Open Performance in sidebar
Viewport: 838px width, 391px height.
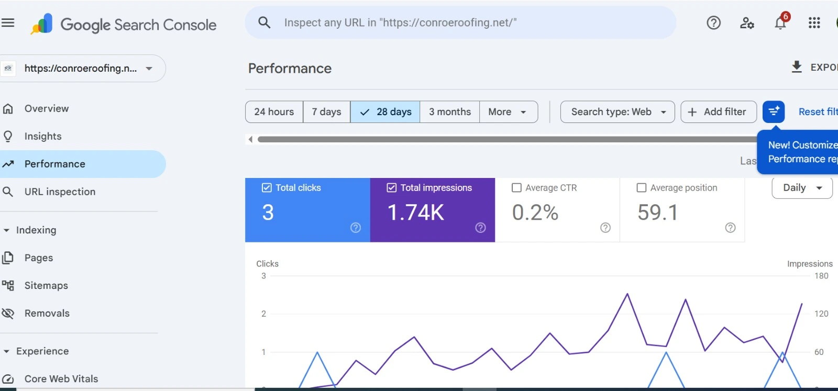click(x=83, y=164)
